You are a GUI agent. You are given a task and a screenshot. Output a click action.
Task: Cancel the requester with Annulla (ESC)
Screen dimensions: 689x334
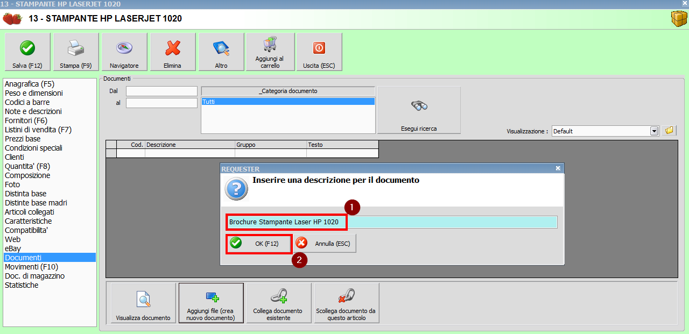coord(325,243)
